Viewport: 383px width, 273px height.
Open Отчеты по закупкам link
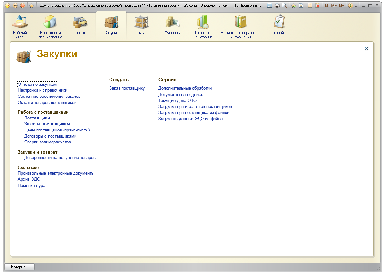[37, 84]
